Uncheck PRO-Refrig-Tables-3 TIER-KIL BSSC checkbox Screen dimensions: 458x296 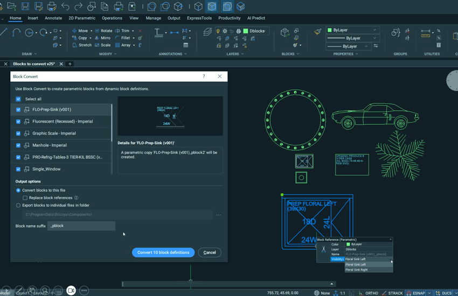18,157
